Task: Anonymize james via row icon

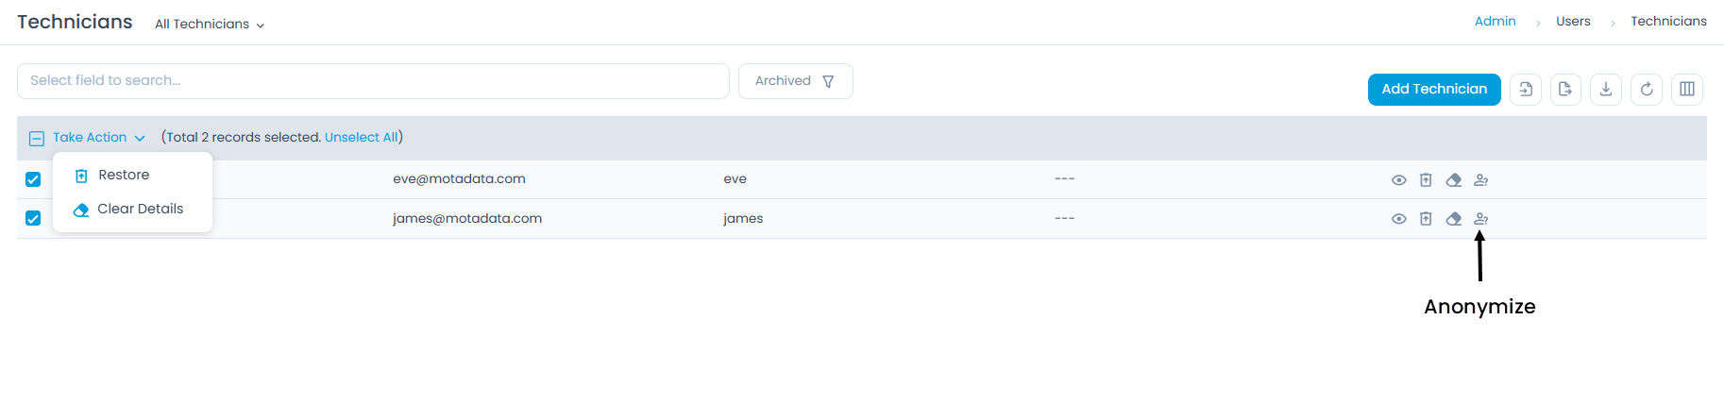Action: pos(1481,219)
